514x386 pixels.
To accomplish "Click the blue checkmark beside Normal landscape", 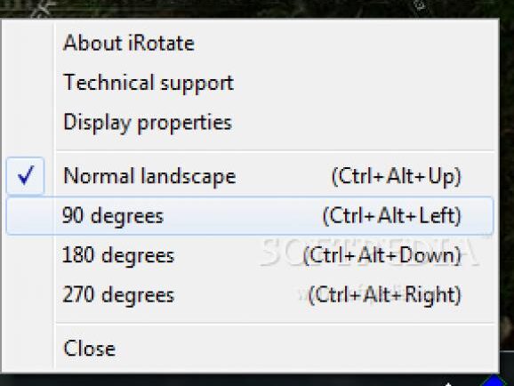I will pos(26,176).
